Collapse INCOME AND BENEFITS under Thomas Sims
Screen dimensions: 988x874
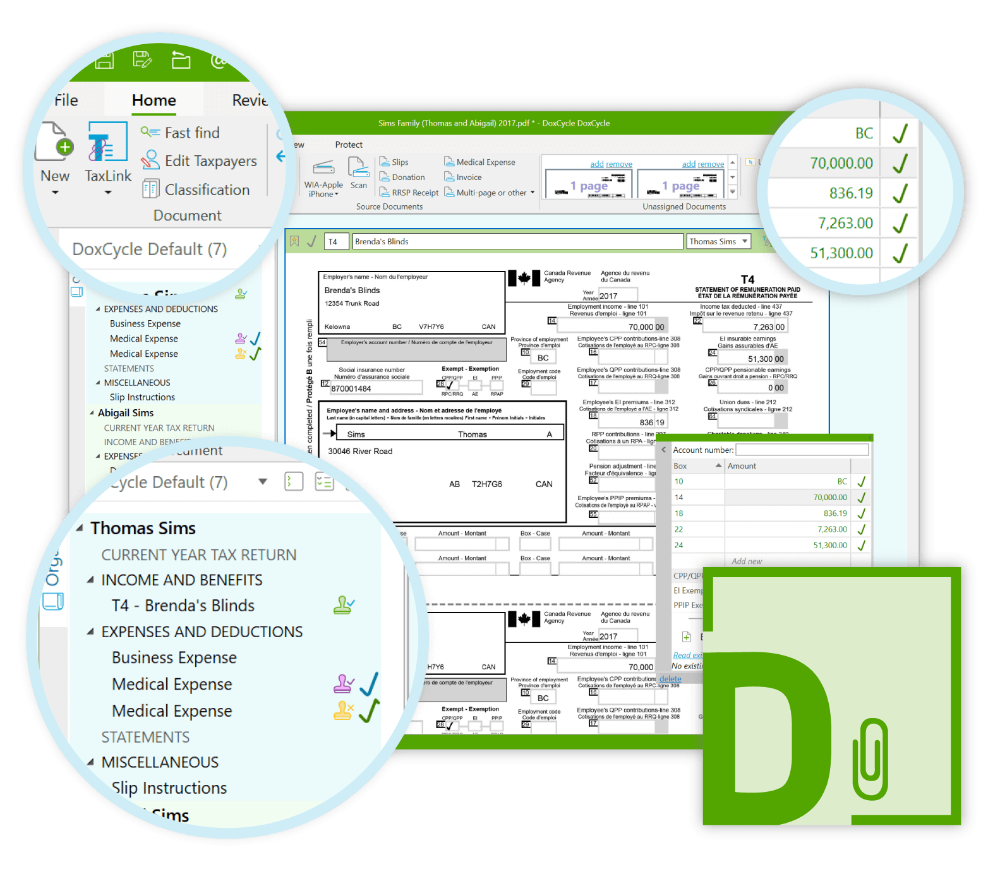coord(90,580)
